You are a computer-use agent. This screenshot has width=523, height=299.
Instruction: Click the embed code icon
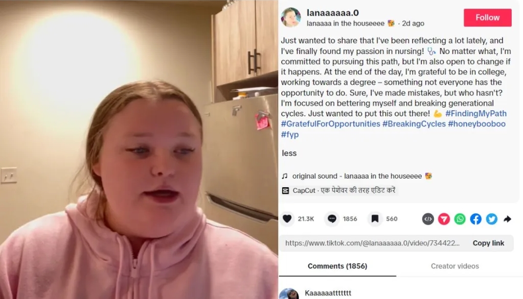tap(428, 219)
